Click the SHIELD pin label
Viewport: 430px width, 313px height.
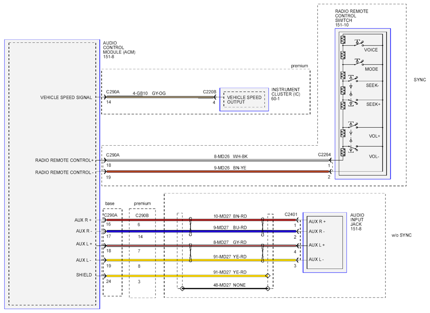[x=84, y=275]
